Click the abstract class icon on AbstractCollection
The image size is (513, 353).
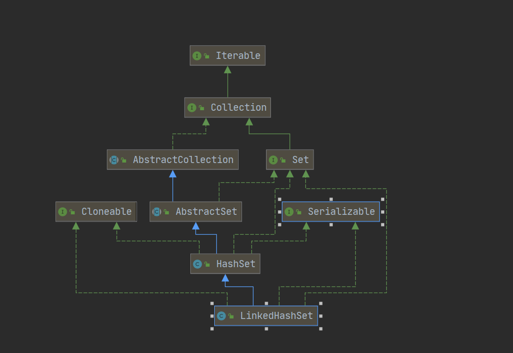pos(114,160)
